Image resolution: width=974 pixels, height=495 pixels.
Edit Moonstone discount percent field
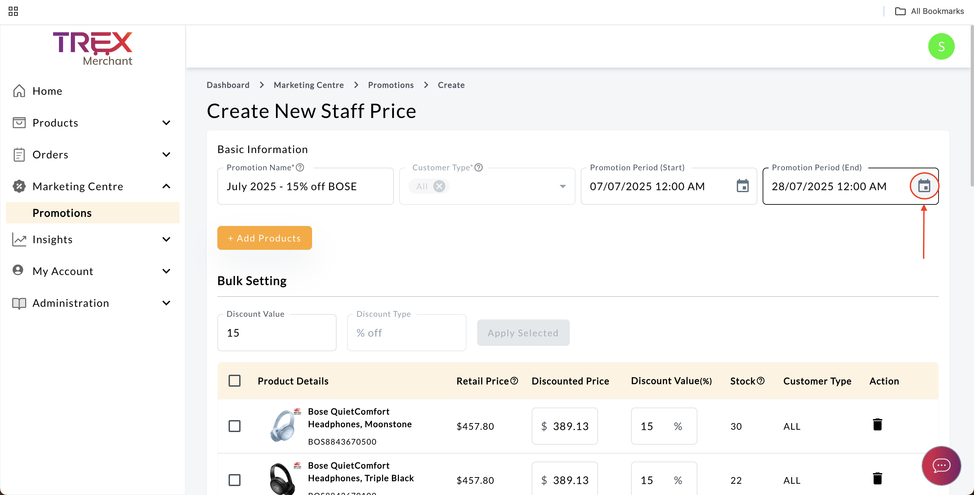[664, 426]
